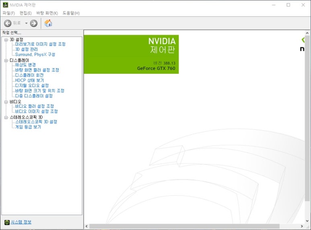Click the GeForce GTX 760 text
This screenshot has width=311, height=230.
pyautogui.click(x=156, y=68)
